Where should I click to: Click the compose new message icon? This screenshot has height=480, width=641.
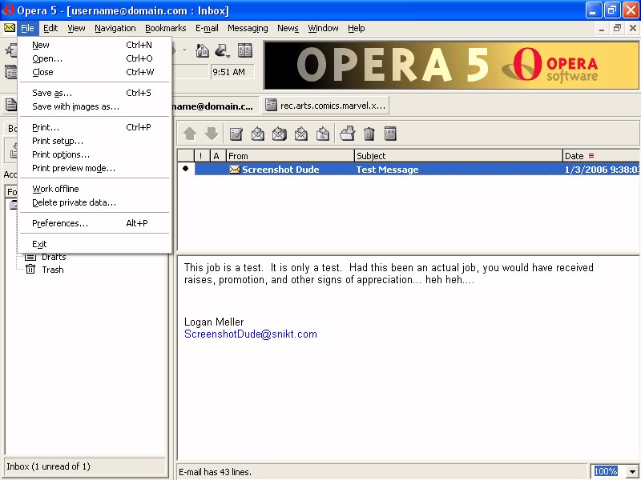pos(236,134)
